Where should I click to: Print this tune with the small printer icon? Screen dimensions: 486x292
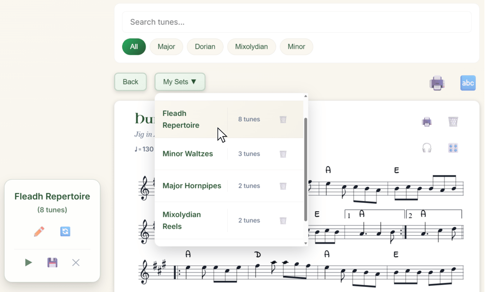pos(427,121)
